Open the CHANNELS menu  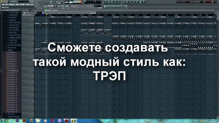(x=12, y=4)
